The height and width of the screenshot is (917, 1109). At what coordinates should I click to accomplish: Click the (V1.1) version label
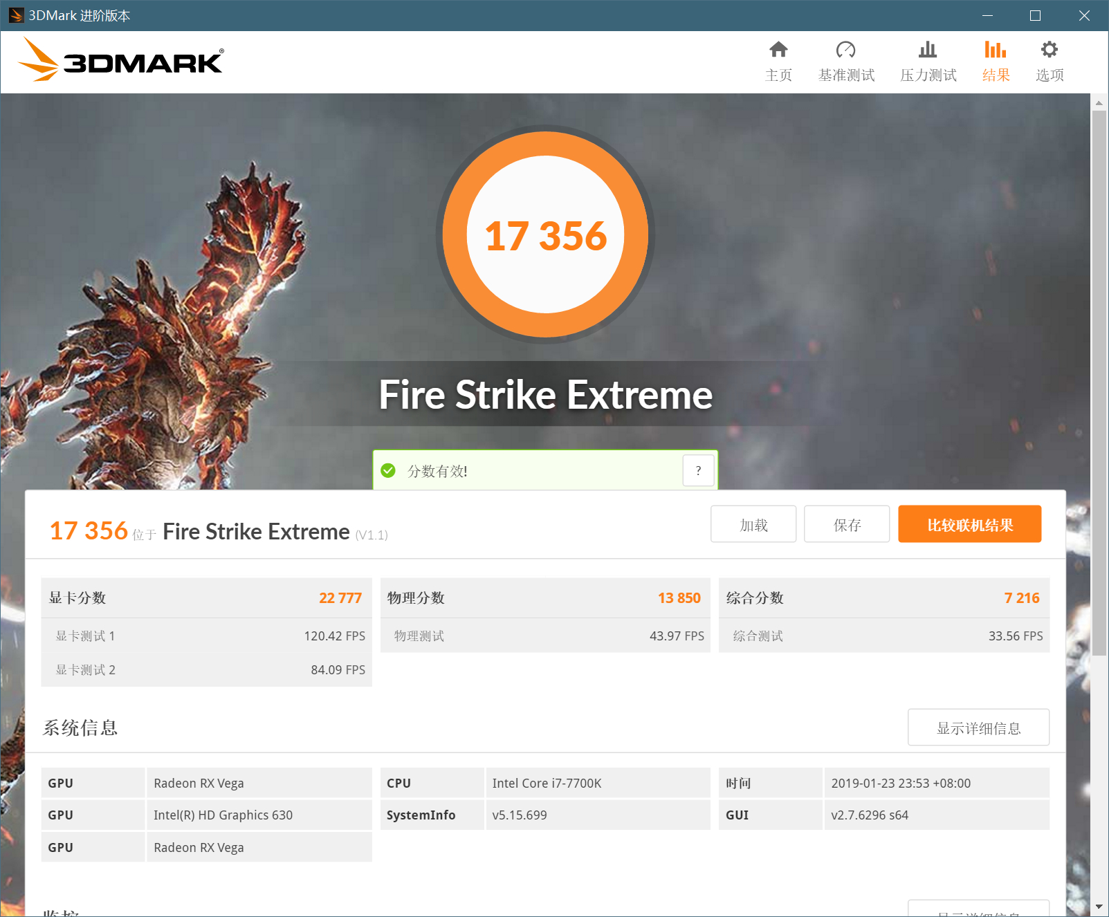tap(372, 535)
